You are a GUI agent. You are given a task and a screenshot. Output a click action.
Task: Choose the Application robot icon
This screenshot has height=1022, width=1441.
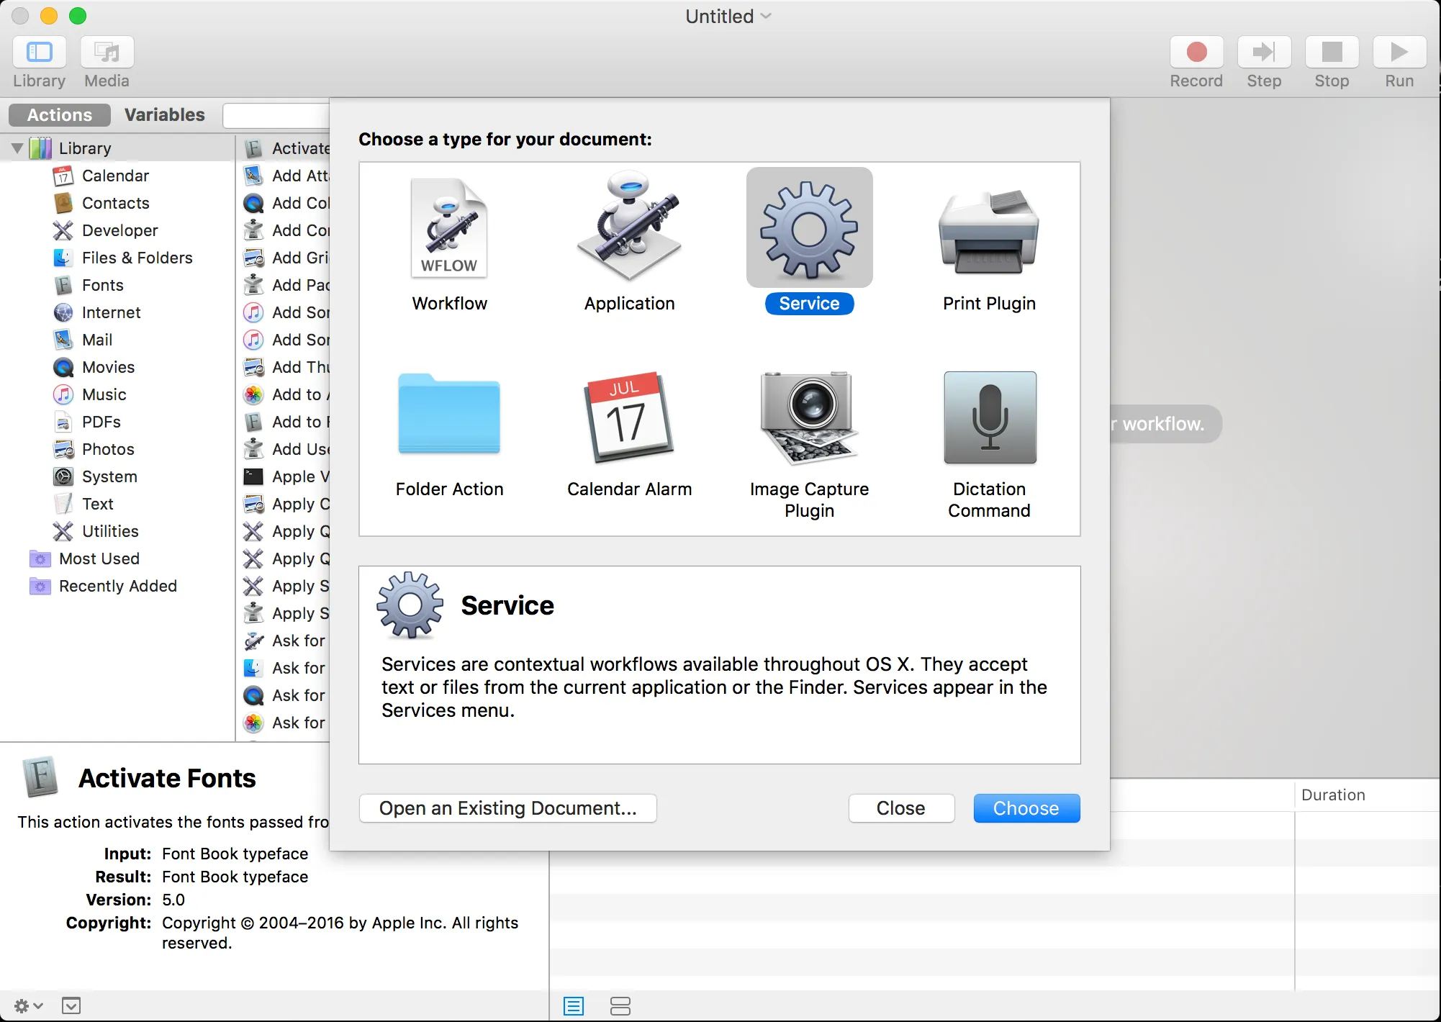coord(629,227)
